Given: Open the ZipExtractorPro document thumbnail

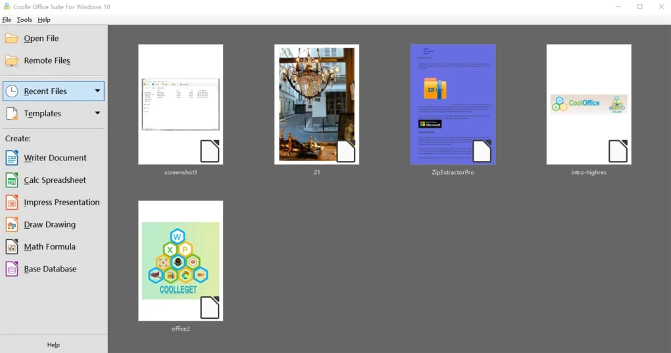Looking at the screenshot, I should [453, 105].
